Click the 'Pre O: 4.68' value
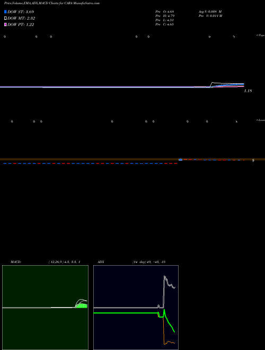 (165, 12)
